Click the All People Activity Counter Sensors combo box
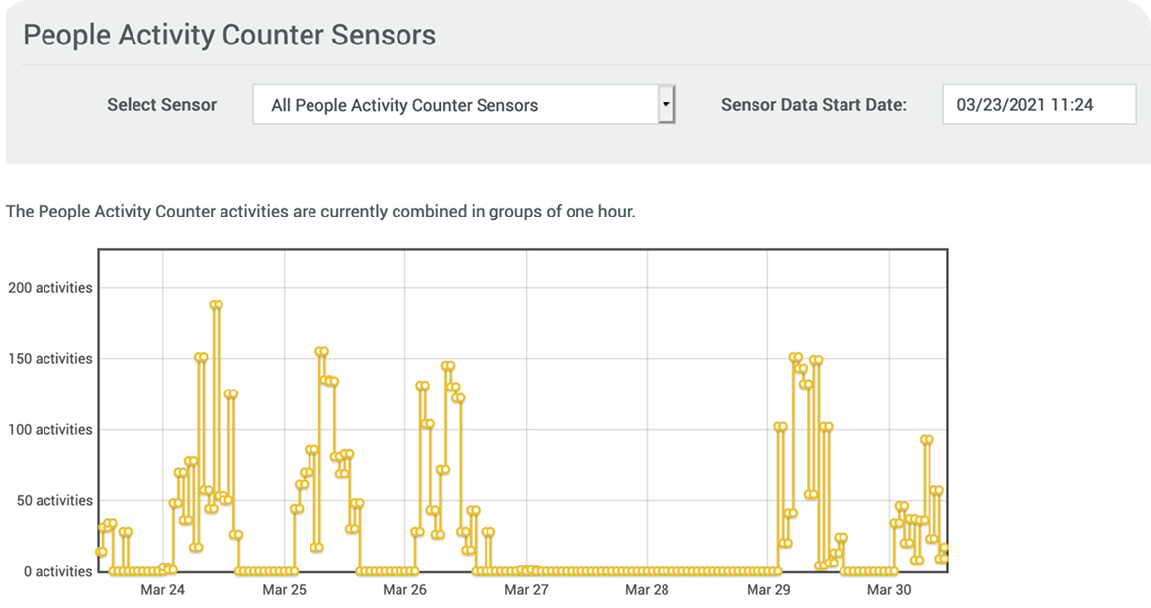Image resolution: width=1151 pixels, height=608 pixels. point(455,105)
